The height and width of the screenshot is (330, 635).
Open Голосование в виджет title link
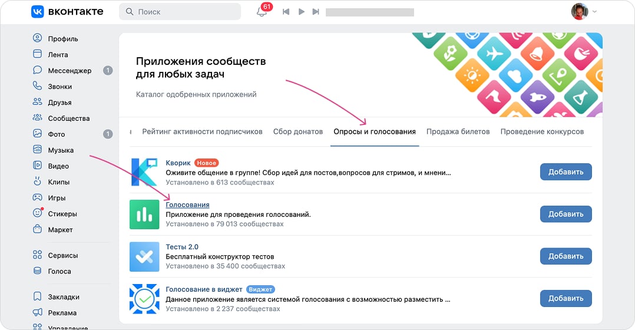pyautogui.click(x=204, y=289)
